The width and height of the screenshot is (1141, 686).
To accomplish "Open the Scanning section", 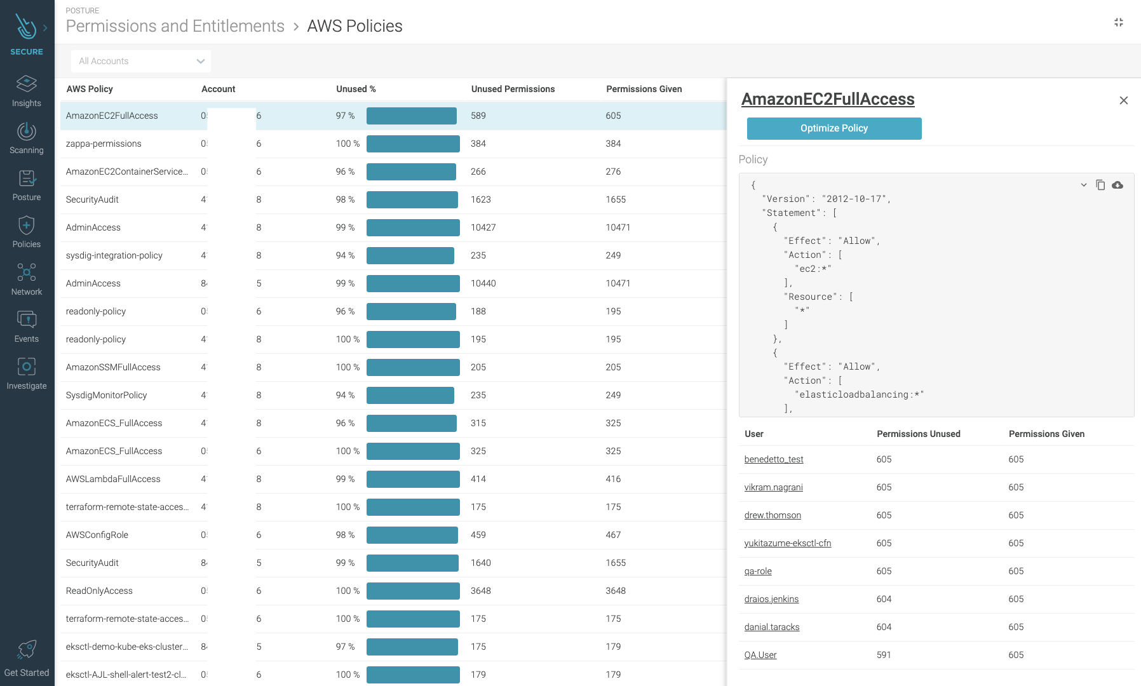I will pos(27,138).
